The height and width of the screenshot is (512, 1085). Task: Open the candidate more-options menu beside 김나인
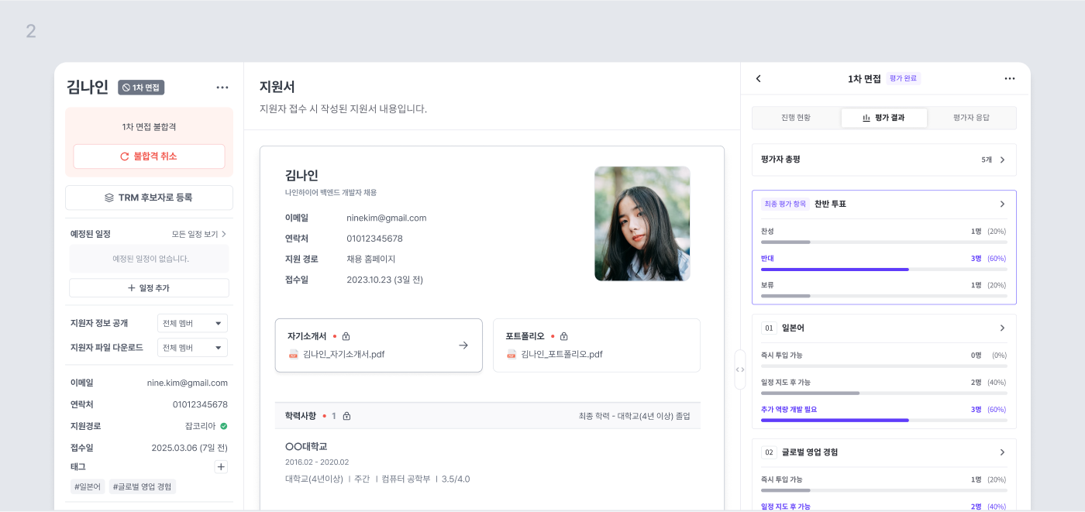point(222,88)
